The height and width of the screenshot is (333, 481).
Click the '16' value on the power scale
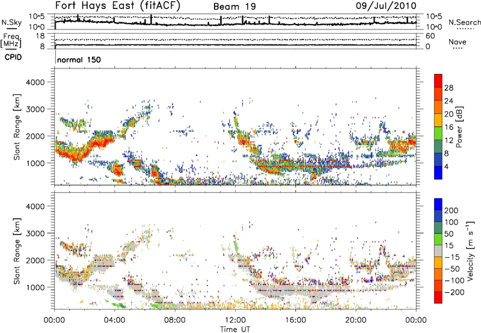click(x=449, y=127)
